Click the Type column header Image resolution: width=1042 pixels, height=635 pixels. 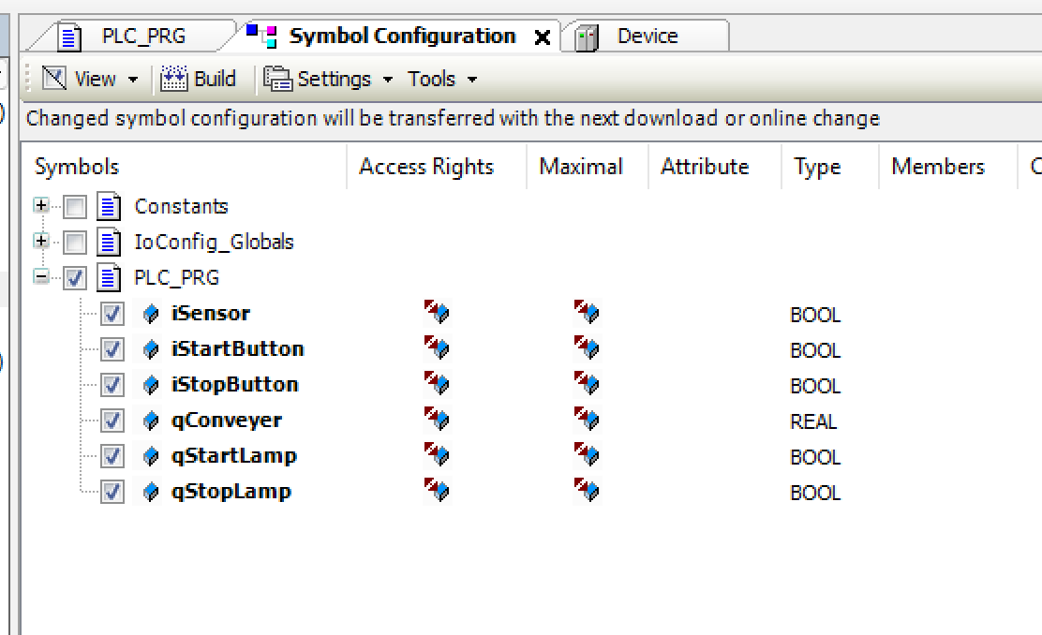(816, 167)
